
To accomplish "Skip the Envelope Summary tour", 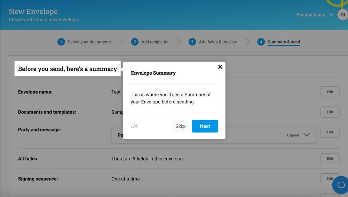I will click(180, 126).
